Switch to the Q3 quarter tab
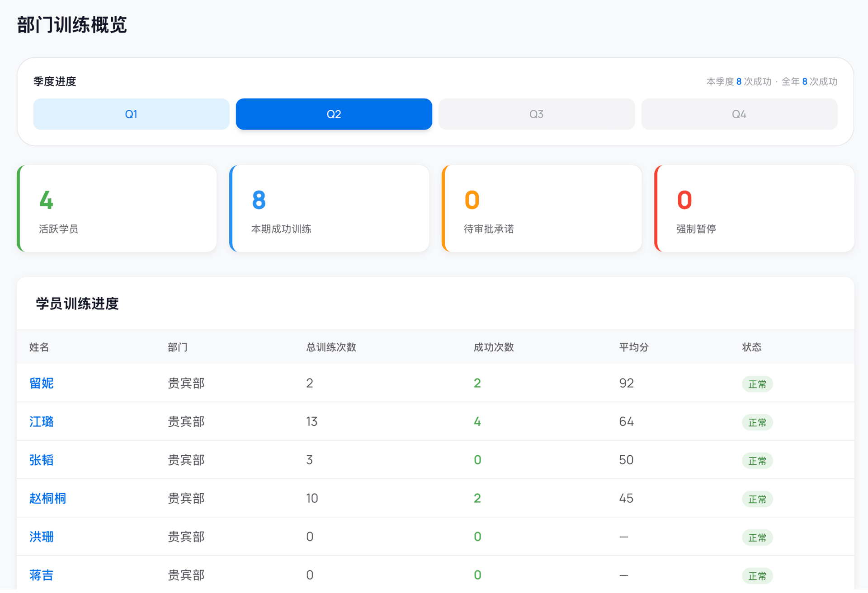The image size is (868, 593). tap(536, 114)
